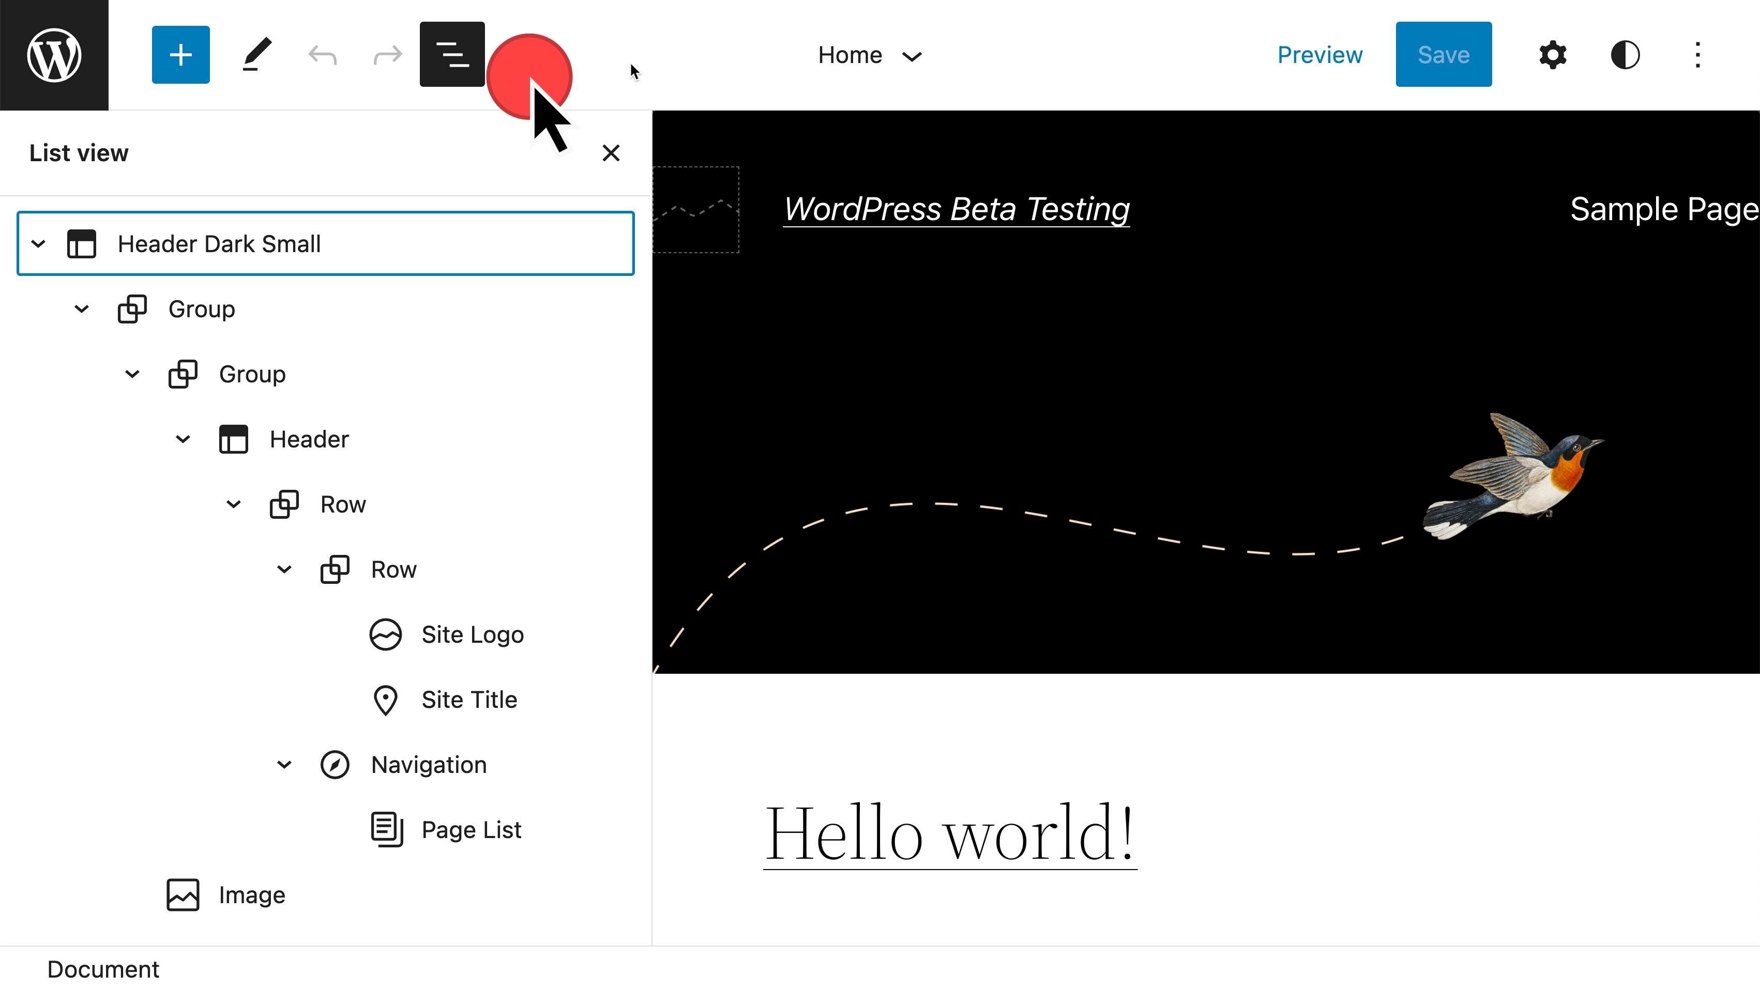Select the Image block in list view
The height and width of the screenshot is (991, 1760).
[251, 895]
